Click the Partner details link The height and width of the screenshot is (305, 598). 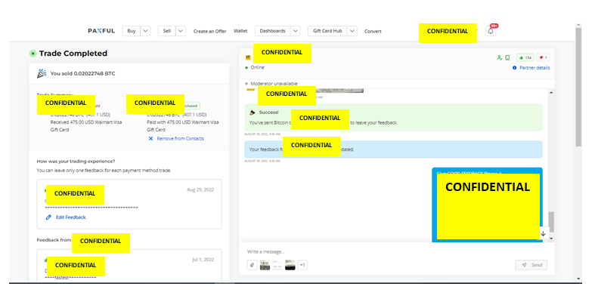[x=534, y=68]
